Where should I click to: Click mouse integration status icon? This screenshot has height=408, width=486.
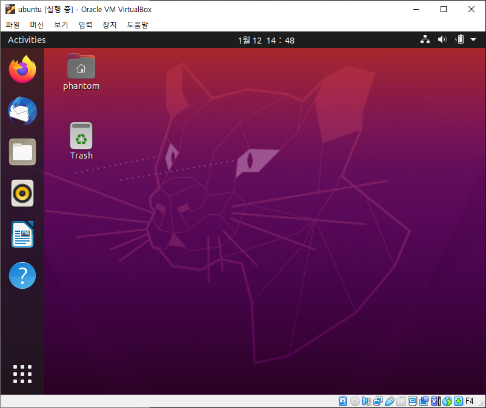(447, 401)
